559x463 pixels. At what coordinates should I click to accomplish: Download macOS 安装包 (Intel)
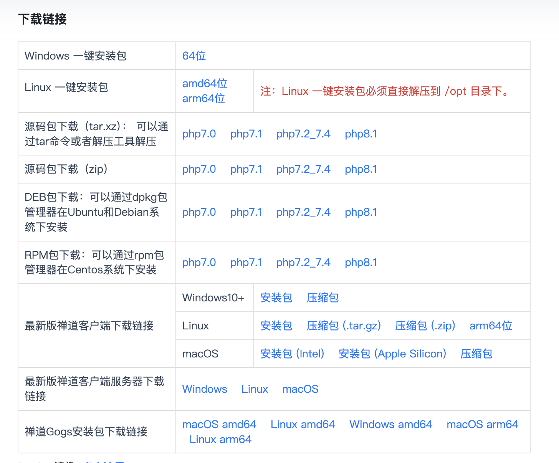point(292,354)
